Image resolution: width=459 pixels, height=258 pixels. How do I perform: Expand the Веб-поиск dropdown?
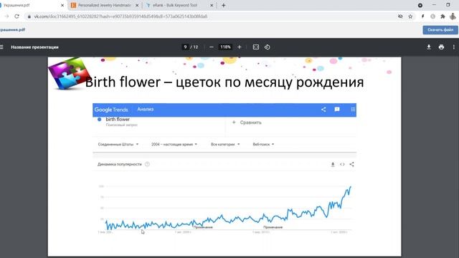[x=263, y=145]
